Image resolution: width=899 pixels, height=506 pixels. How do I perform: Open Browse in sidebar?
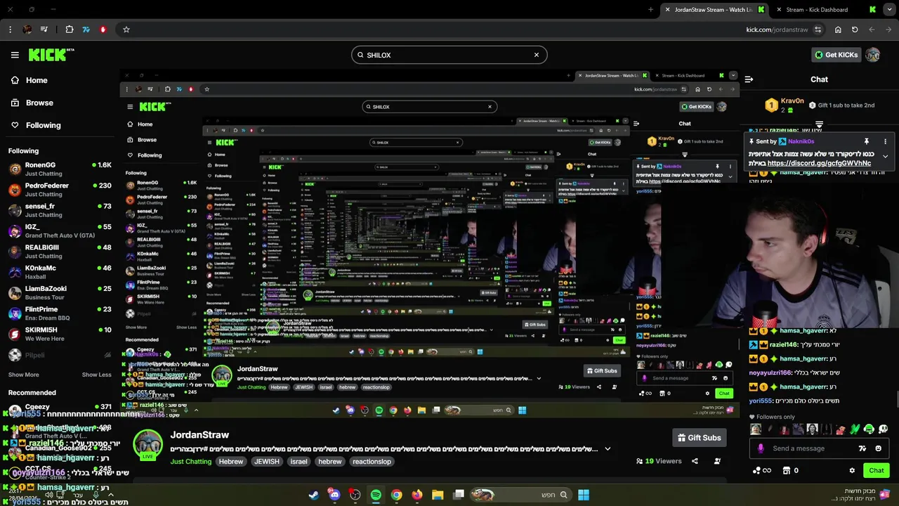32,103
